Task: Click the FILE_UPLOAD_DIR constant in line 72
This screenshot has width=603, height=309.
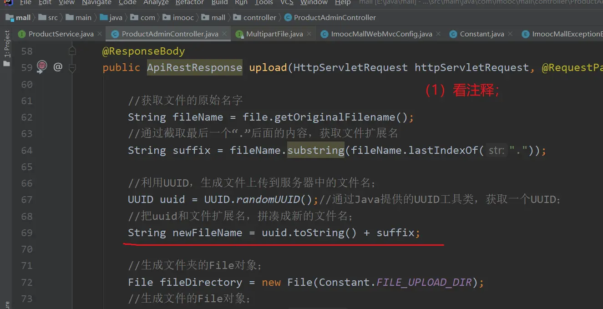Action: click(424, 282)
